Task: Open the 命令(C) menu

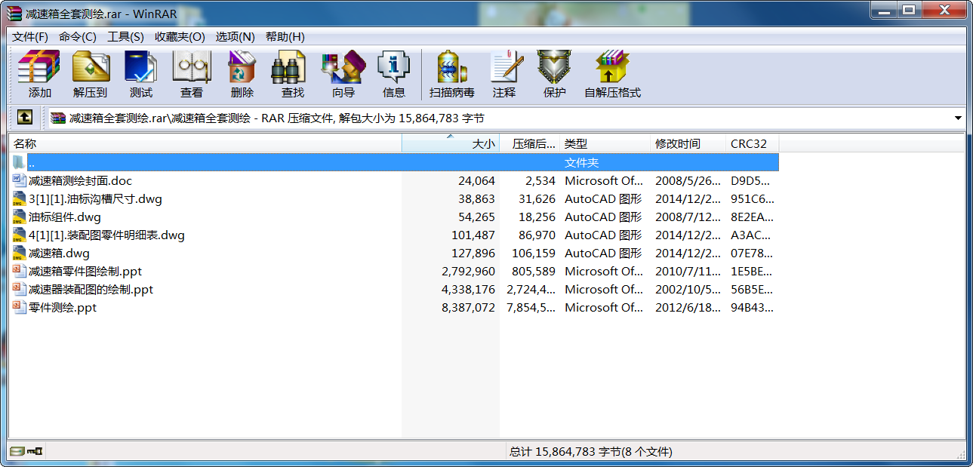Action: [x=78, y=36]
